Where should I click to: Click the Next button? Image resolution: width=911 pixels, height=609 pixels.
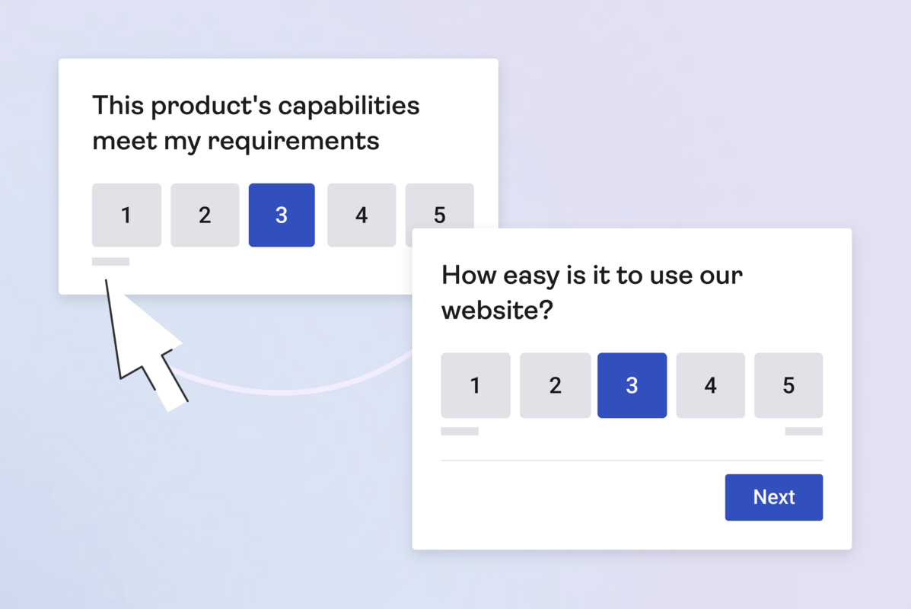click(773, 497)
